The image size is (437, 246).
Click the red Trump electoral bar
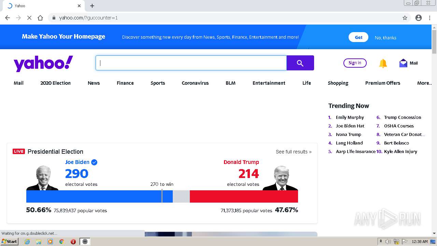244,196
